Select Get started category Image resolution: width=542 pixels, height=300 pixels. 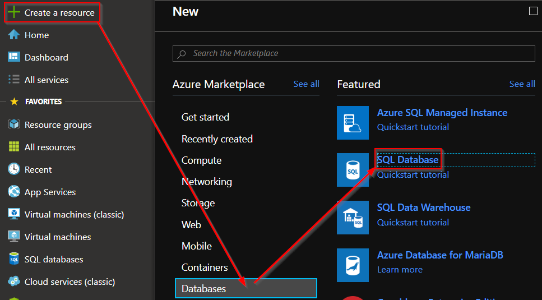(205, 117)
